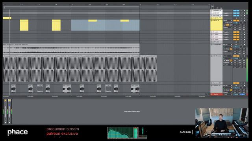Solo the SCSHORT track
This screenshot has height=141, width=252.
point(241,13)
